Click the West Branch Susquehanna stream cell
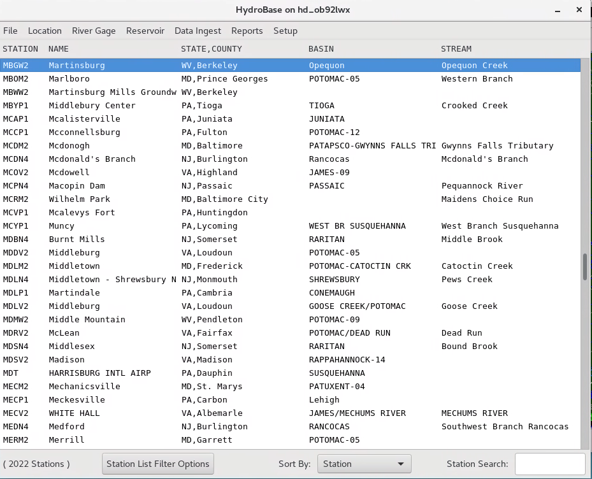592x479 pixels. [x=500, y=226]
